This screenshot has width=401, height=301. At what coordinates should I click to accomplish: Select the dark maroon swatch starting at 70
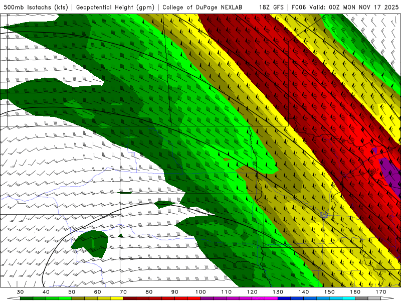click(130, 298)
